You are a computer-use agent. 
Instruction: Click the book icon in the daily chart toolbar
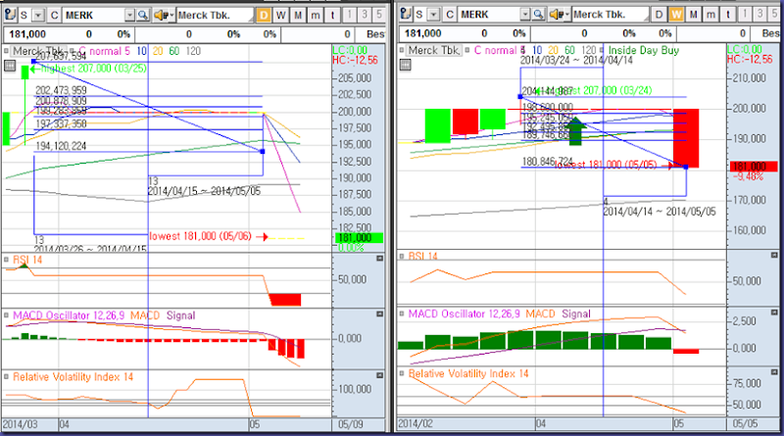coord(10,15)
